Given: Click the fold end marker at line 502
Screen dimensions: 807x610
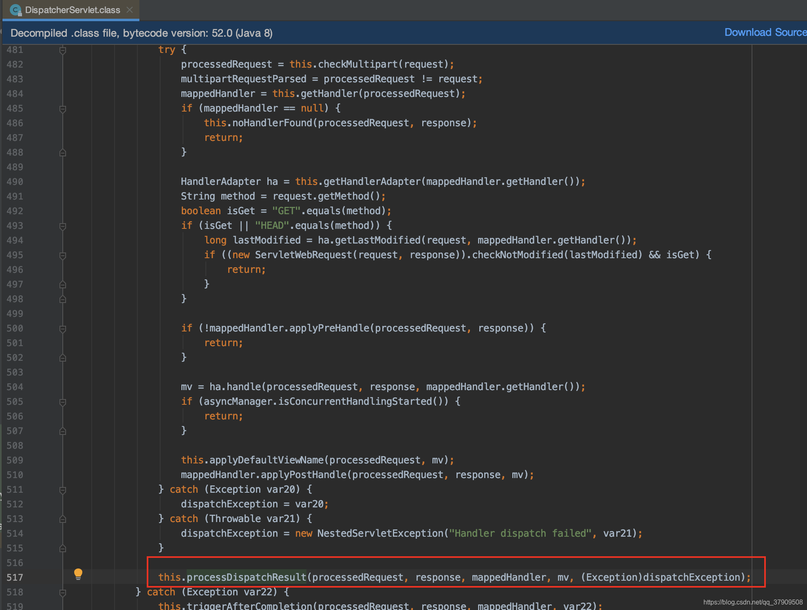Looking at the screenshot, I should pyautogui.click(x=63, y=358).
